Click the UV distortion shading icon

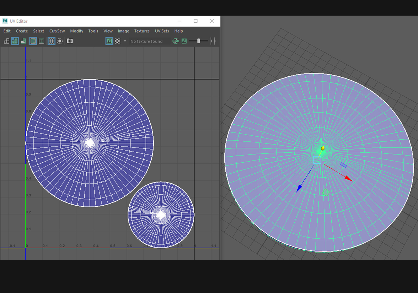[x=23, y=41]
